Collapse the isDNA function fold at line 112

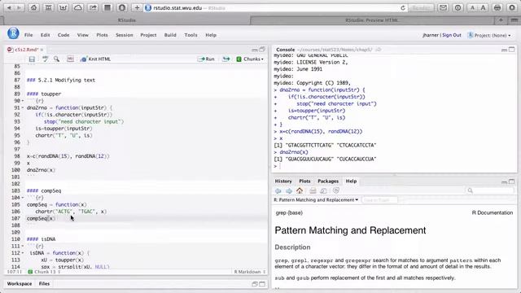pyautogui.click(x=23, y=253)
